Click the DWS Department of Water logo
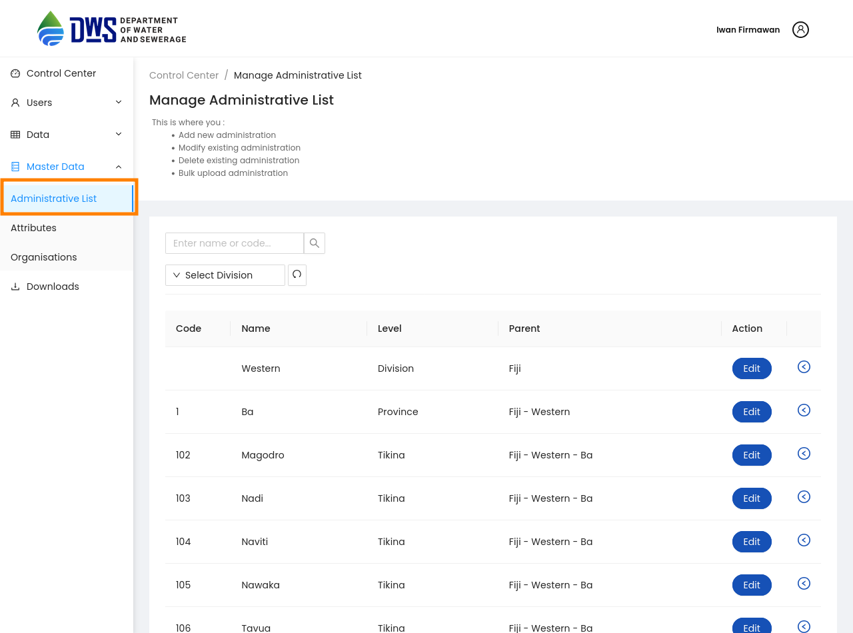 tap(112, 29)
